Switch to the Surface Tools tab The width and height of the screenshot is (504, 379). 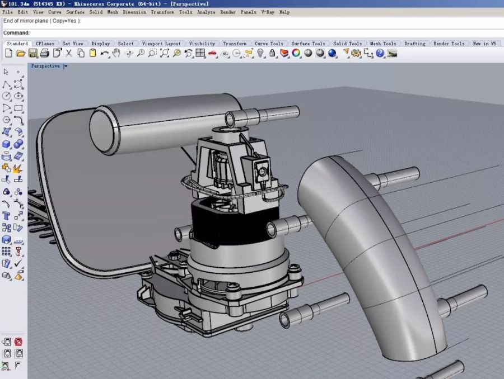(308, 44)
